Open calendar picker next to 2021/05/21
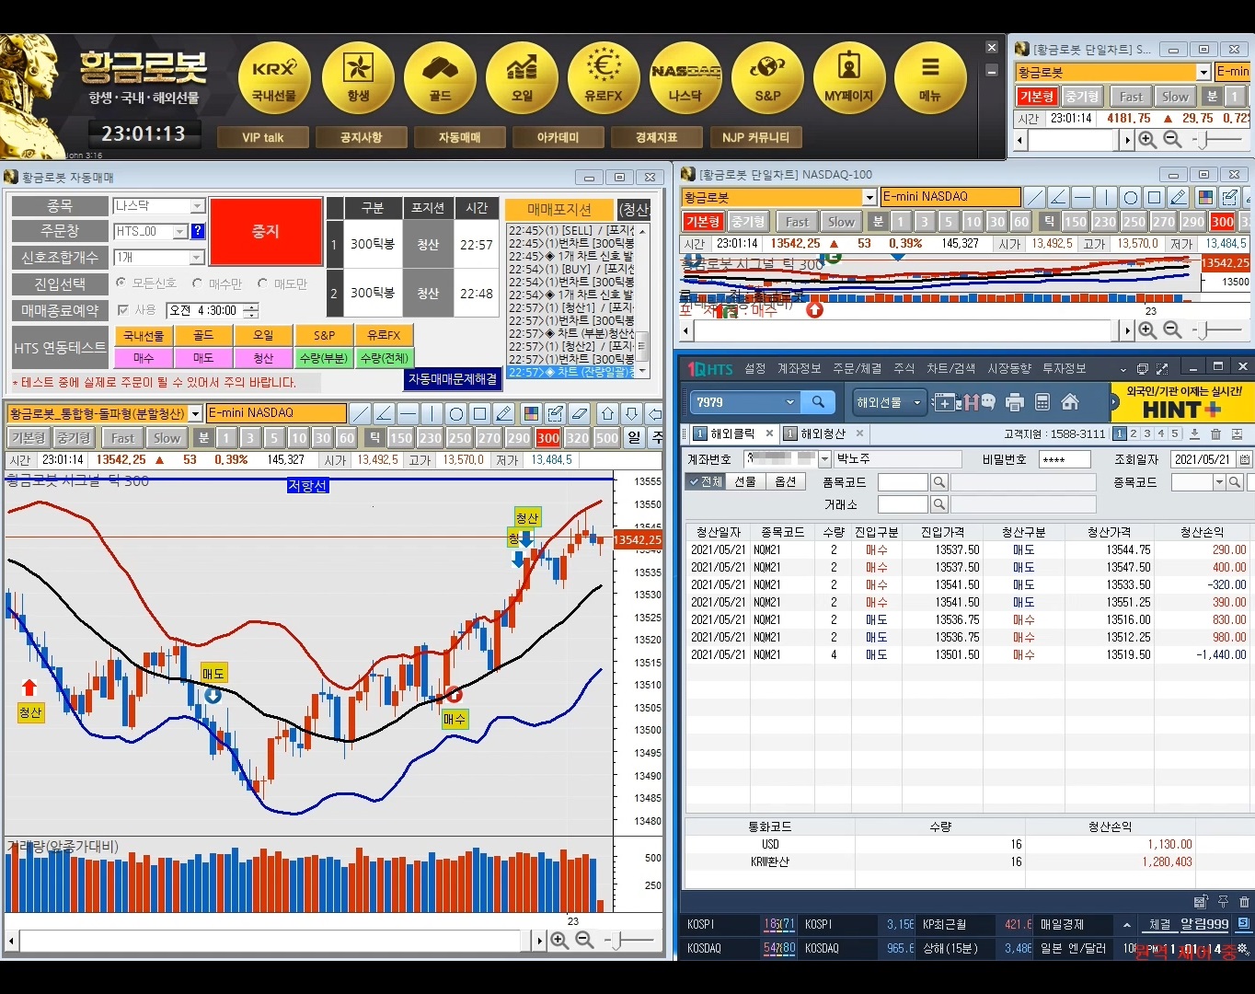Viewport: 1255px width, 994px height. (1245, 459)
